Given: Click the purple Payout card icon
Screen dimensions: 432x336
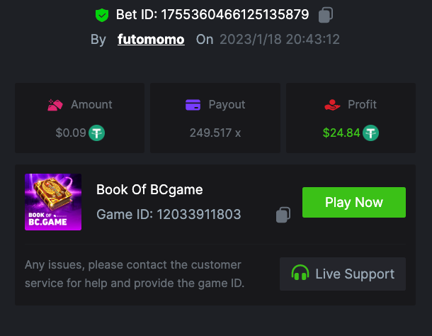Looking at the screenshot, I should click(x=193, y=105).
